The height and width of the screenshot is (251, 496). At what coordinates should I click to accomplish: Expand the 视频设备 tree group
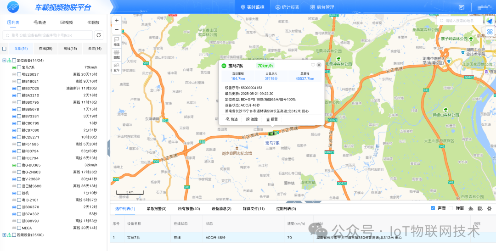point(4,235)
